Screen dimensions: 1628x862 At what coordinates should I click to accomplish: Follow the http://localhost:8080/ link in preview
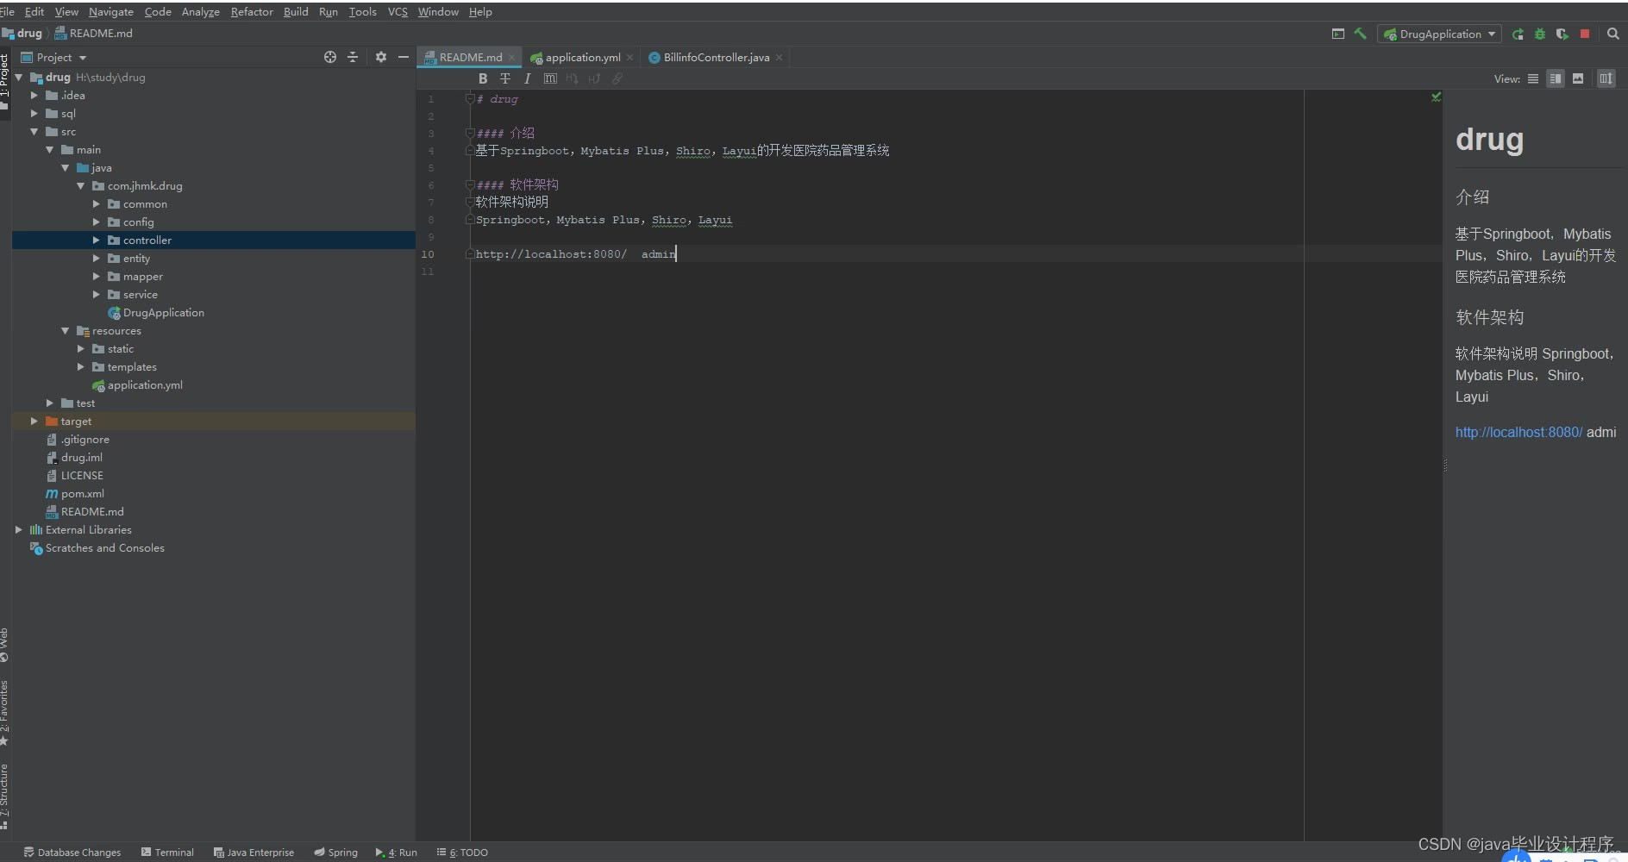tap(1518, 432)
